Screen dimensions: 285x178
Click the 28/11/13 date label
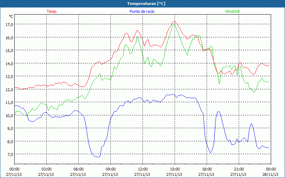[x=271, y=174]
